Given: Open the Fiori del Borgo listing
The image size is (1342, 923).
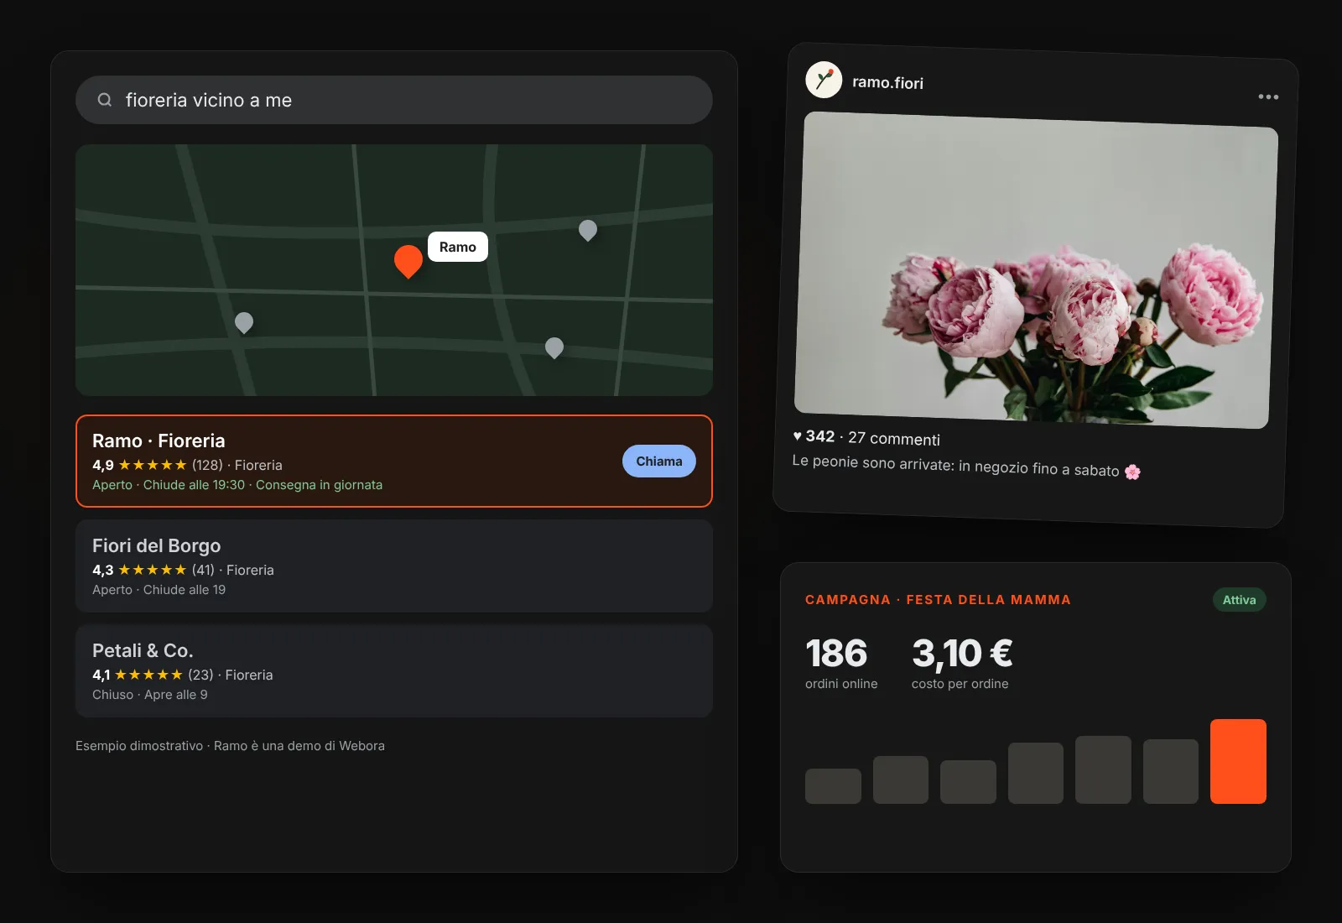Looking at the screenshot, I should point(394,566).
